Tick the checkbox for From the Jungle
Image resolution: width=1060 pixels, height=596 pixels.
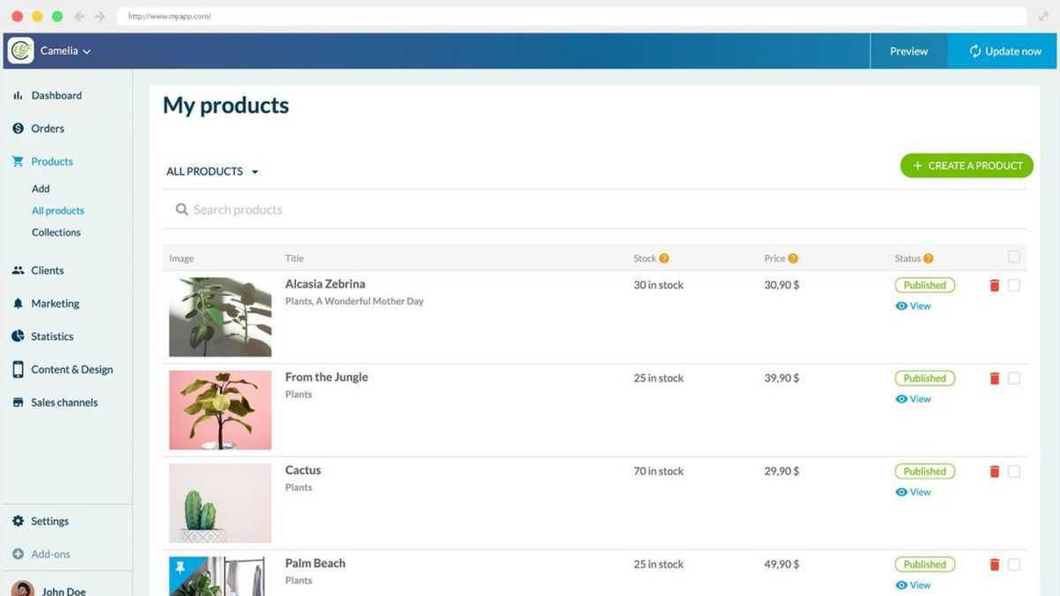pyautogui.click(x=1013, y=378)
